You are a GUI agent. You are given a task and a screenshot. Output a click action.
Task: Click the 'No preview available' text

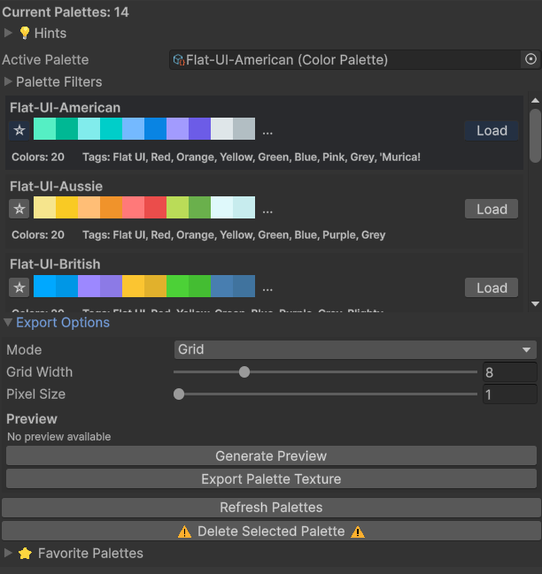(x=59, y=437)
